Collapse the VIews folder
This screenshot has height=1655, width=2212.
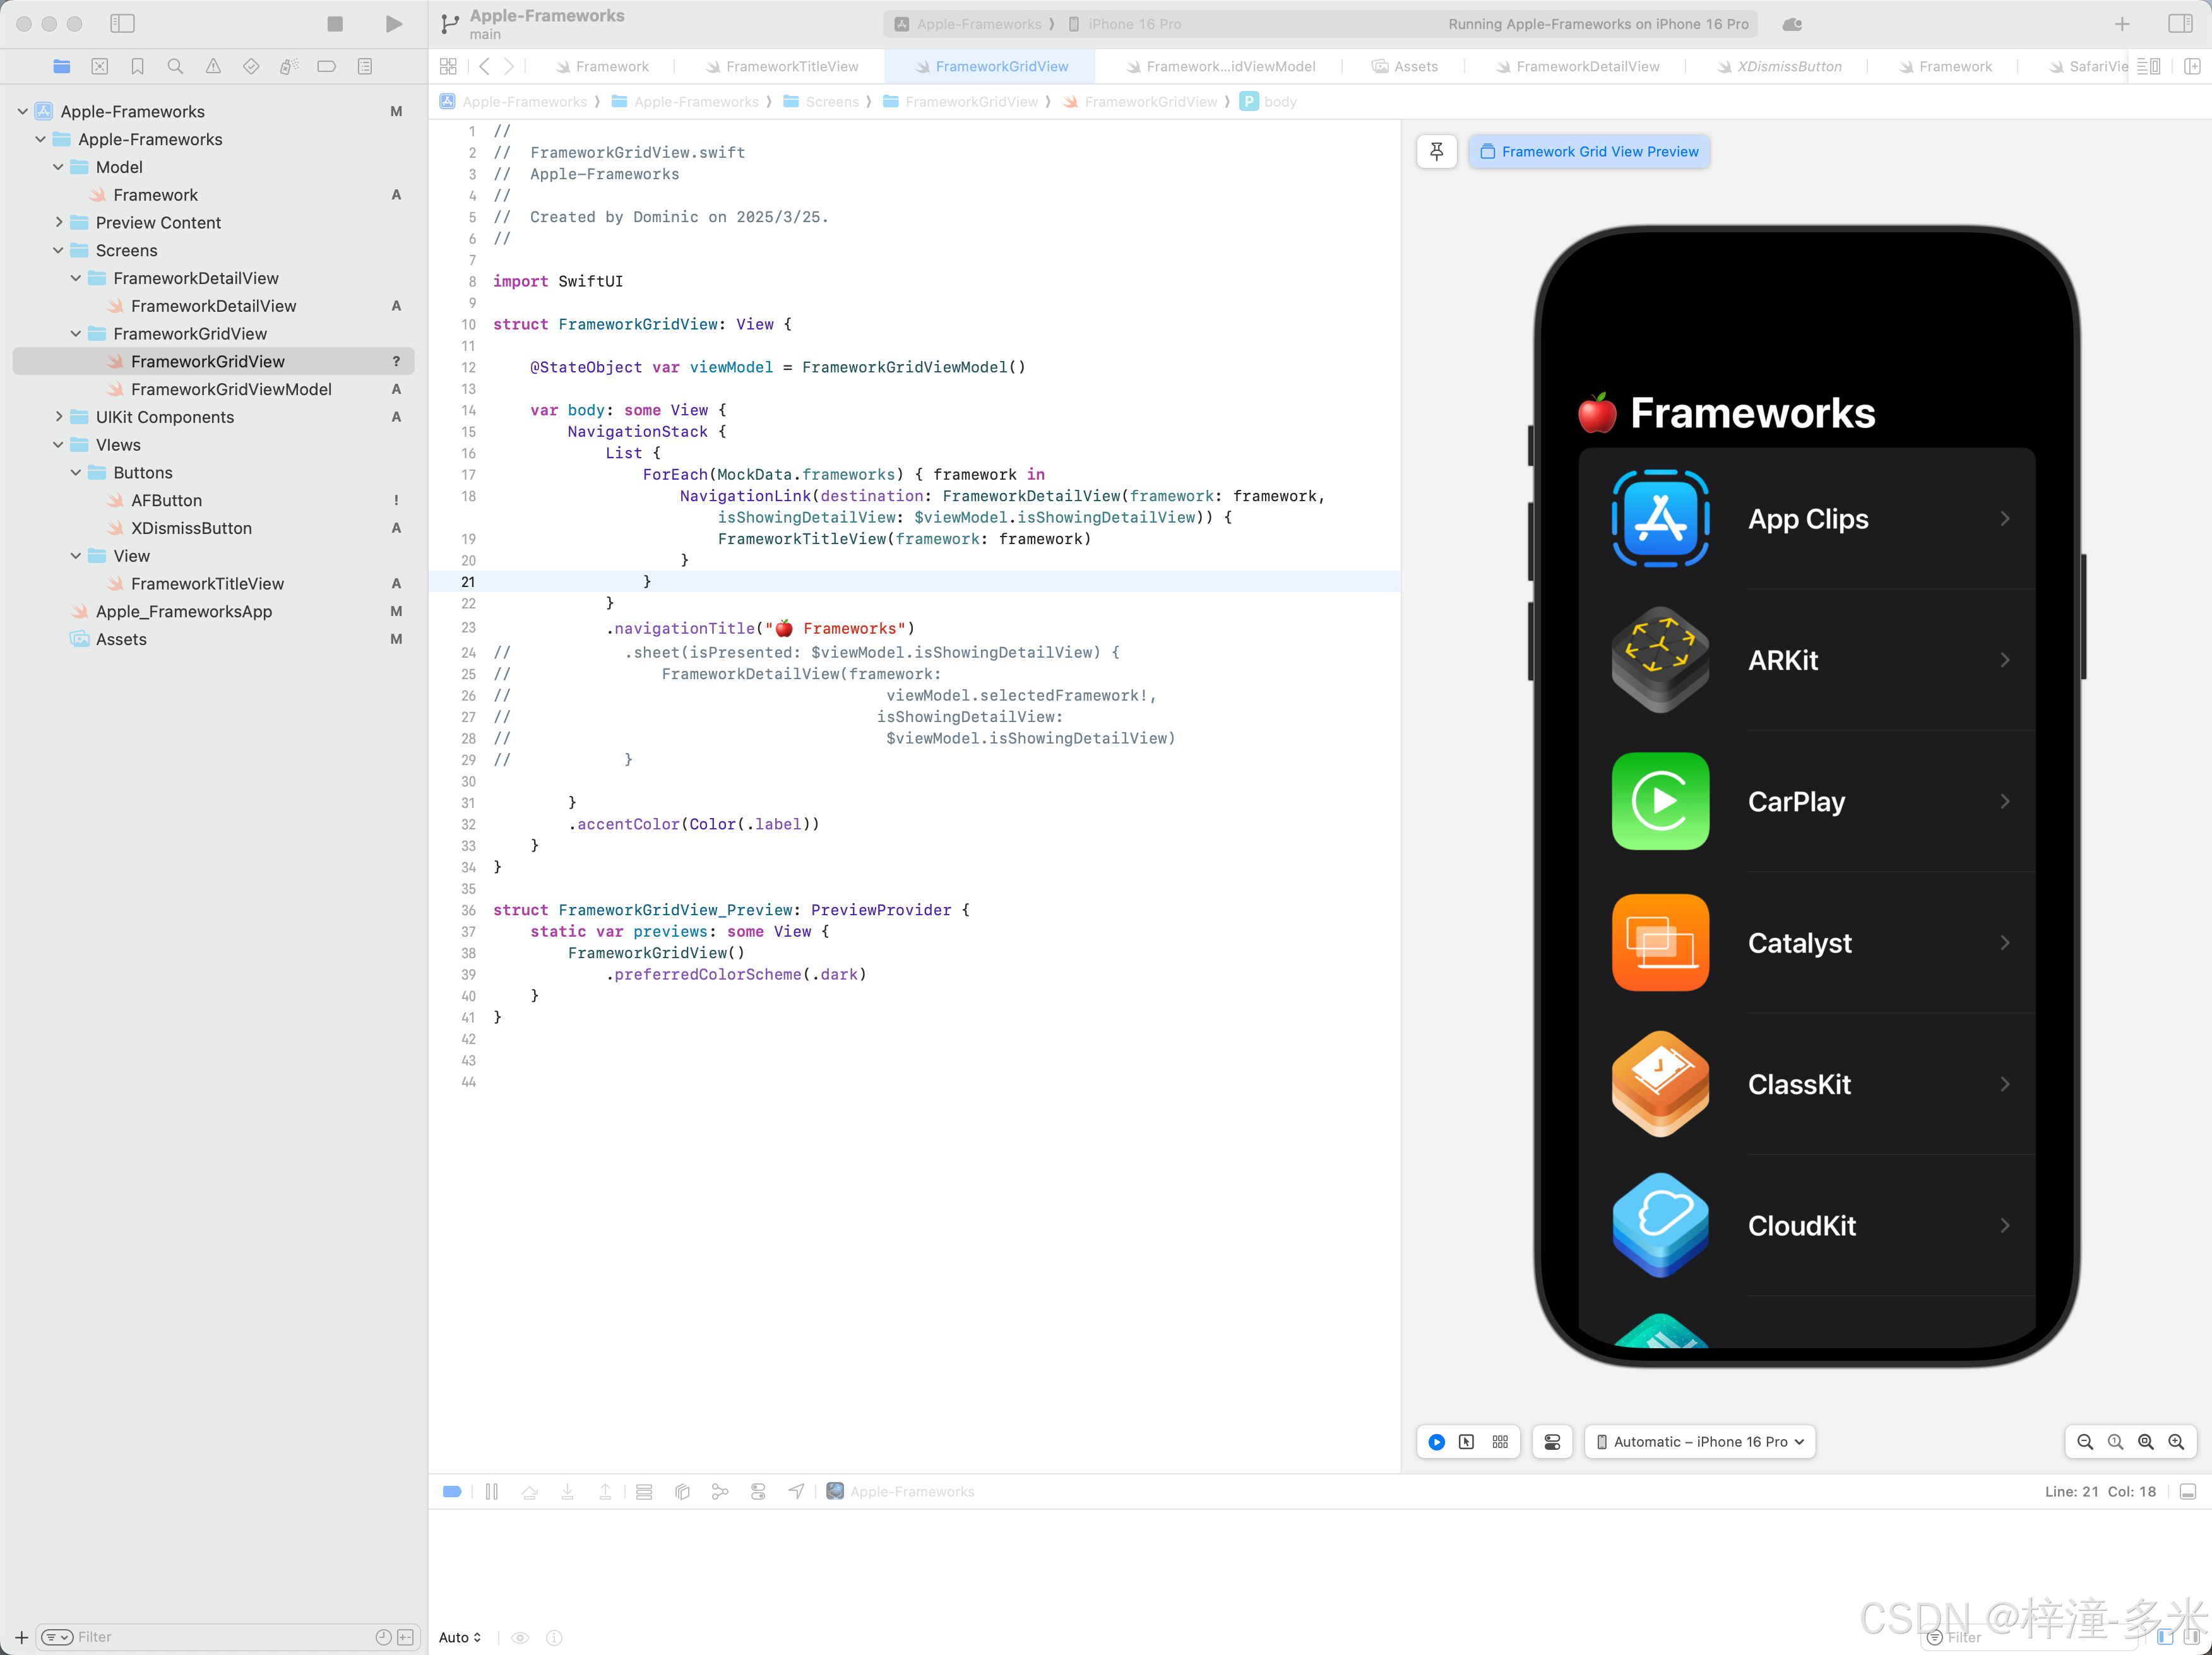pos(58,445)
